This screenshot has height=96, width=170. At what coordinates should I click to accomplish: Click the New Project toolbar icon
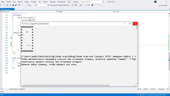point(7,5)
